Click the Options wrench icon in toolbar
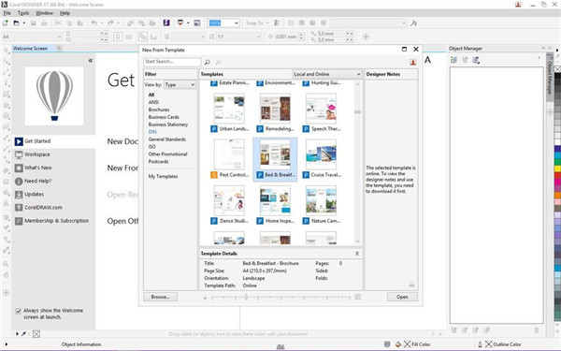Image resolution: width=561 pixels, height=351 pixels. 413,22
